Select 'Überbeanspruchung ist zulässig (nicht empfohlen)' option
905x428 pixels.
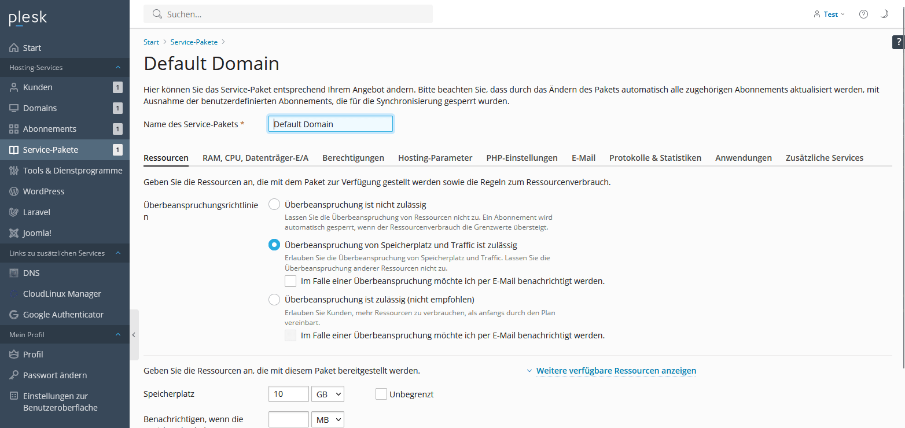pos(274,300)
